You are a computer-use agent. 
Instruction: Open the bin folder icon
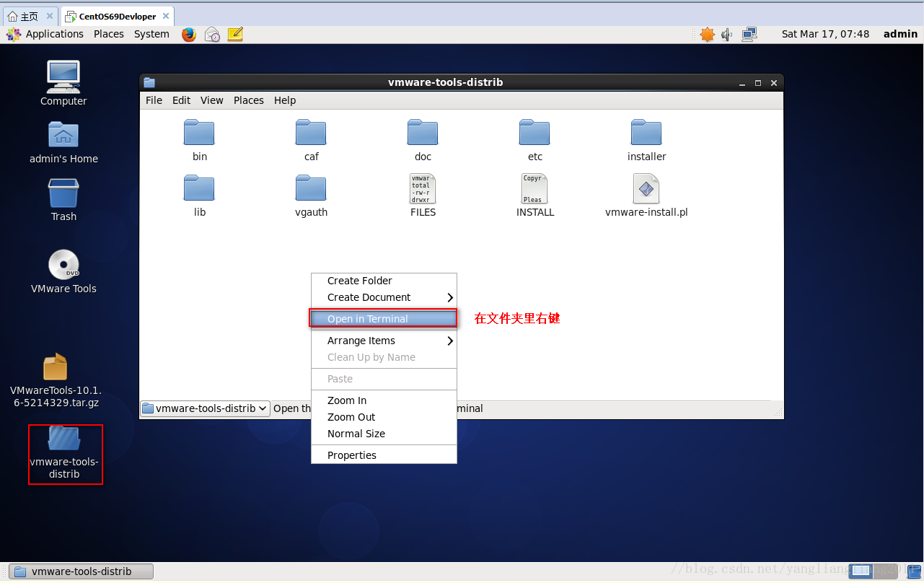pos(199,133)
